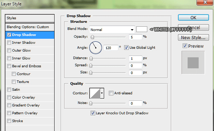Image resolution: width=214 pixels, height=131 pixels.
Task: Select the Bevel and Emboss style label
Action: (27, 66)
